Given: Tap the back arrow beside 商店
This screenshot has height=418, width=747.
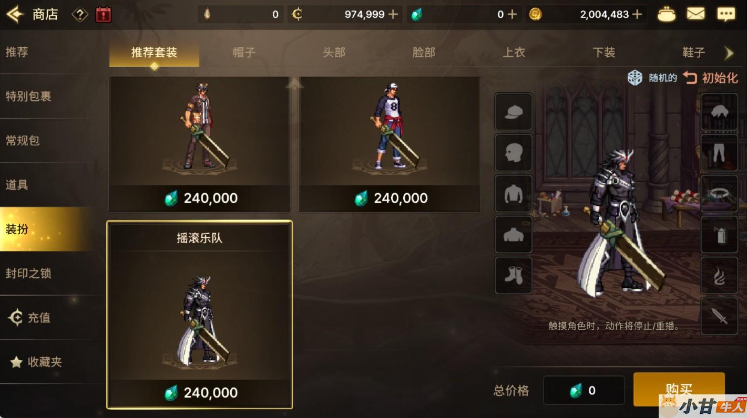Looking at the screenshot, I should point(15,14).
